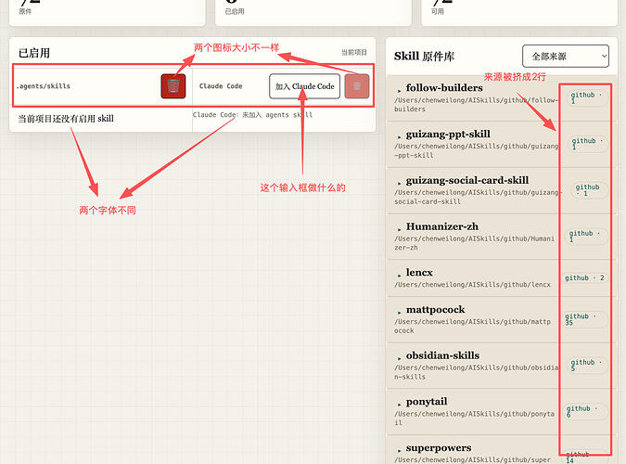Select the lencx skill title

[419, 273]
